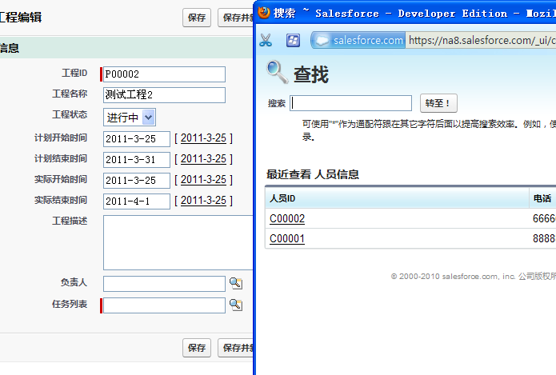The image size is (556, 375).
Task: Click the Firefox URL address bar
Action: coord(481,41)
